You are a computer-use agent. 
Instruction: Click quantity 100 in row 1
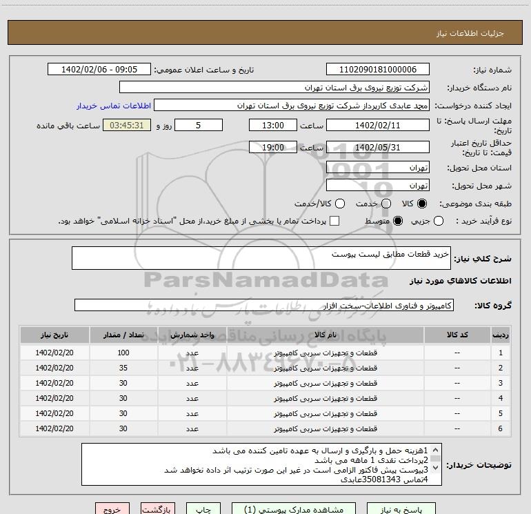[x=123, y=353]
